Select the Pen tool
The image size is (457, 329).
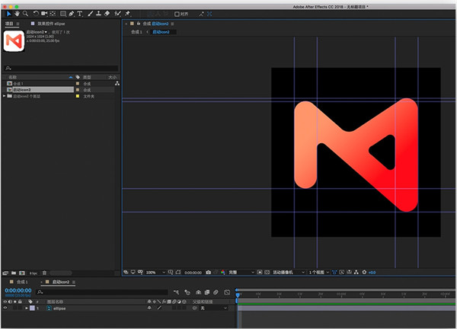[x=71, y=13]
